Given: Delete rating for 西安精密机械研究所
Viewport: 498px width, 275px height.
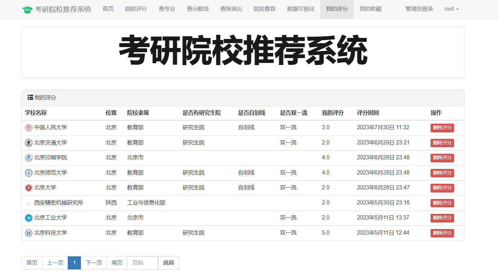Looking at the screenshot, I should pyautogui.click(x=442, y=203).
